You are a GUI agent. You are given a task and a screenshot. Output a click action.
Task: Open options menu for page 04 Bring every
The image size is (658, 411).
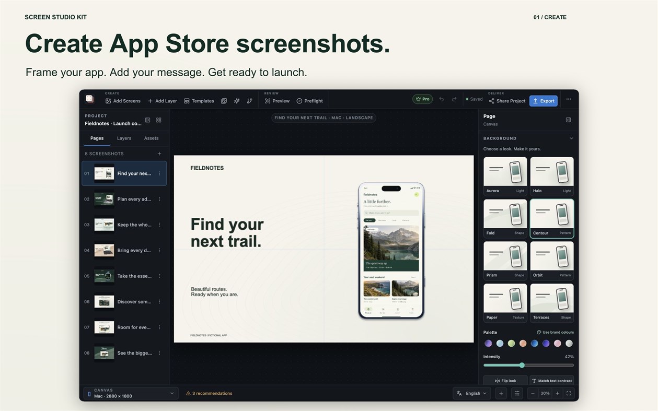point(159,250)
